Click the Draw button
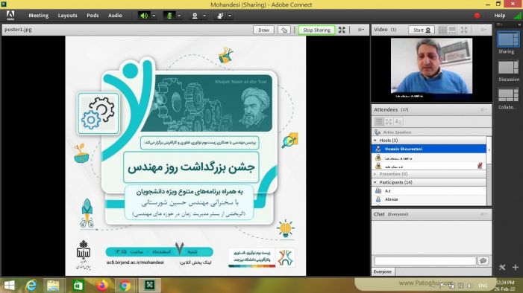The width and height of the screenshot is (523, 293). 263,30
